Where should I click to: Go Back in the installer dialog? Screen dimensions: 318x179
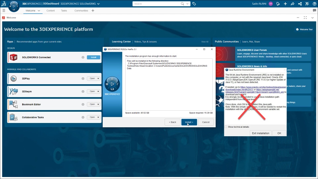pyautogui.click(x=172, y=122)
